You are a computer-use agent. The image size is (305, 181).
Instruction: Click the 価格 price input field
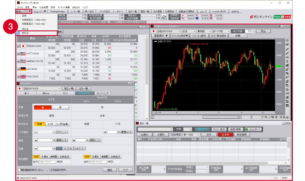(x=45, y=140)
